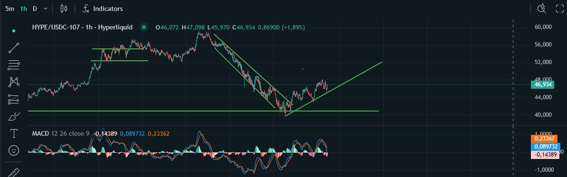Click the 52,000 price axis label
Image resolution: width=567 pixels, height=177 pixels.
point(543,62)
